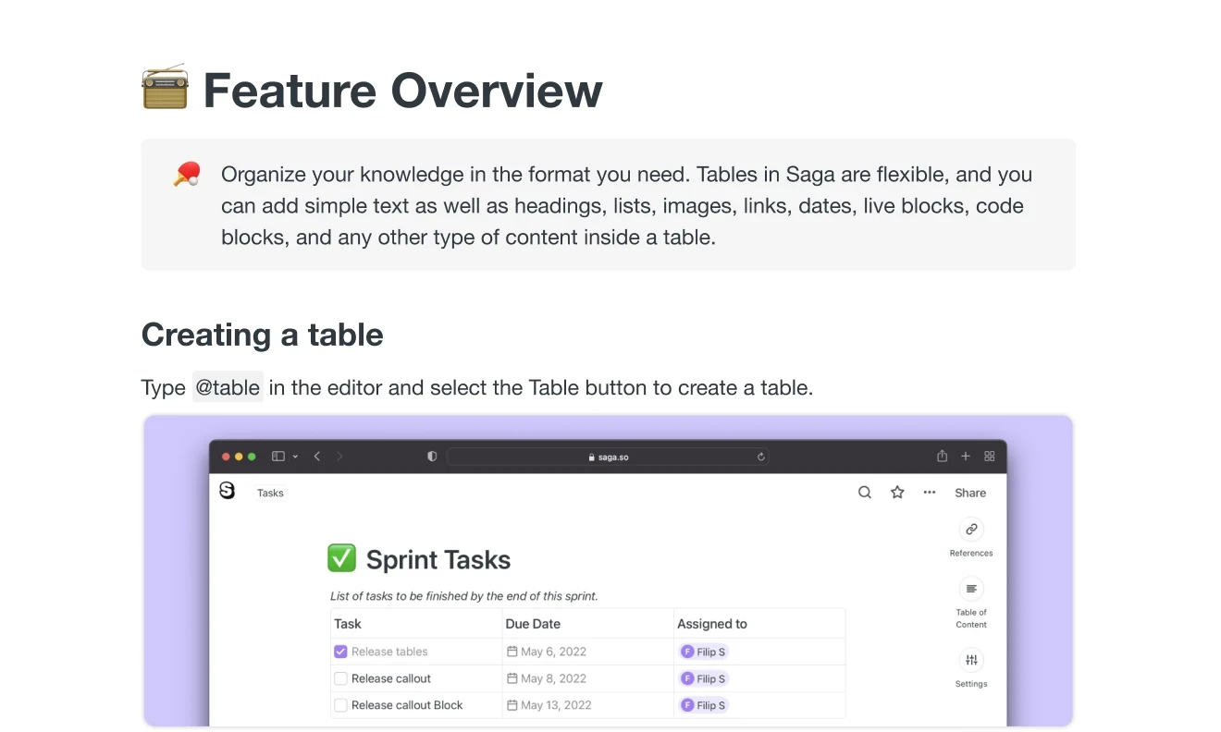Click the Share button

[970, 493]
